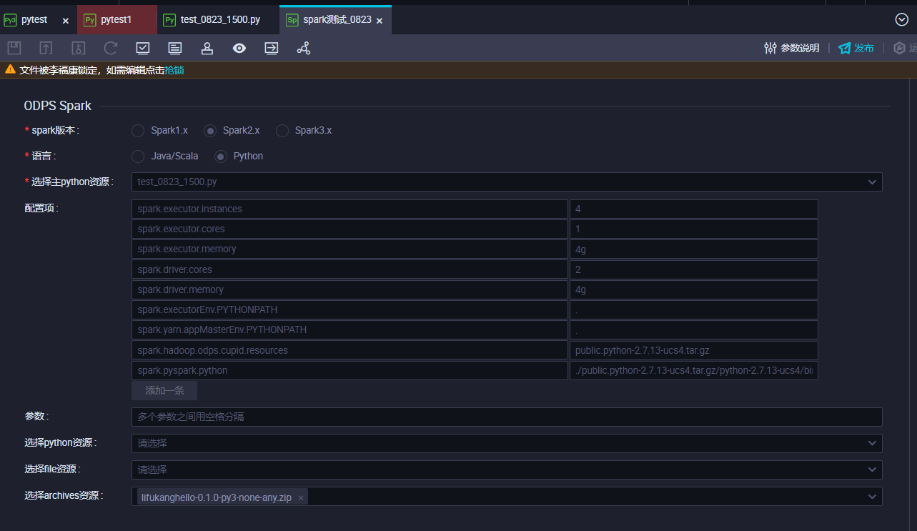This screenshot has width=917, height=531.
Task: Close the pytest tab
Action: pyautogui.click(x=66, y=21)
